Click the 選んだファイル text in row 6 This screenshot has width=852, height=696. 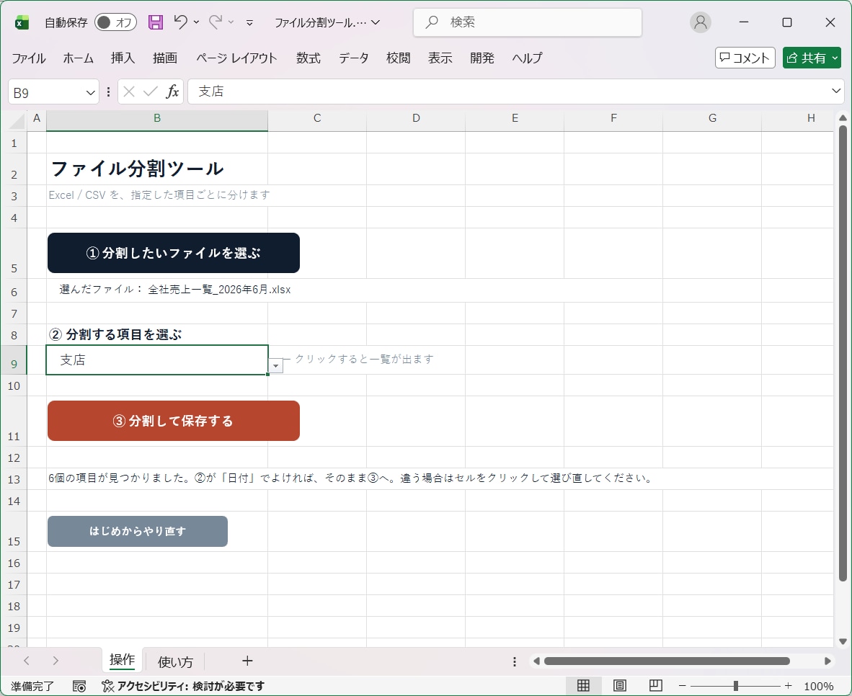point(175,290)
